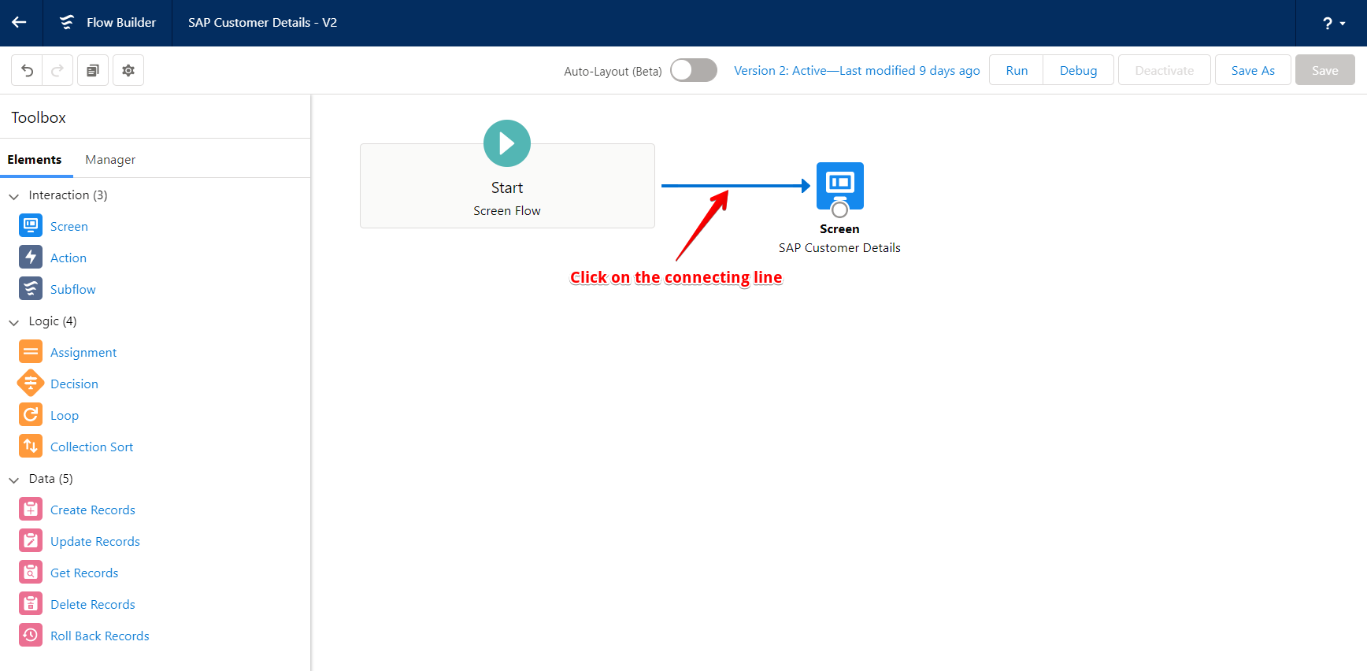Toggle the Auto-Layout (Beta) switch
Screen dimensions: 1367x671
(694, 70)
